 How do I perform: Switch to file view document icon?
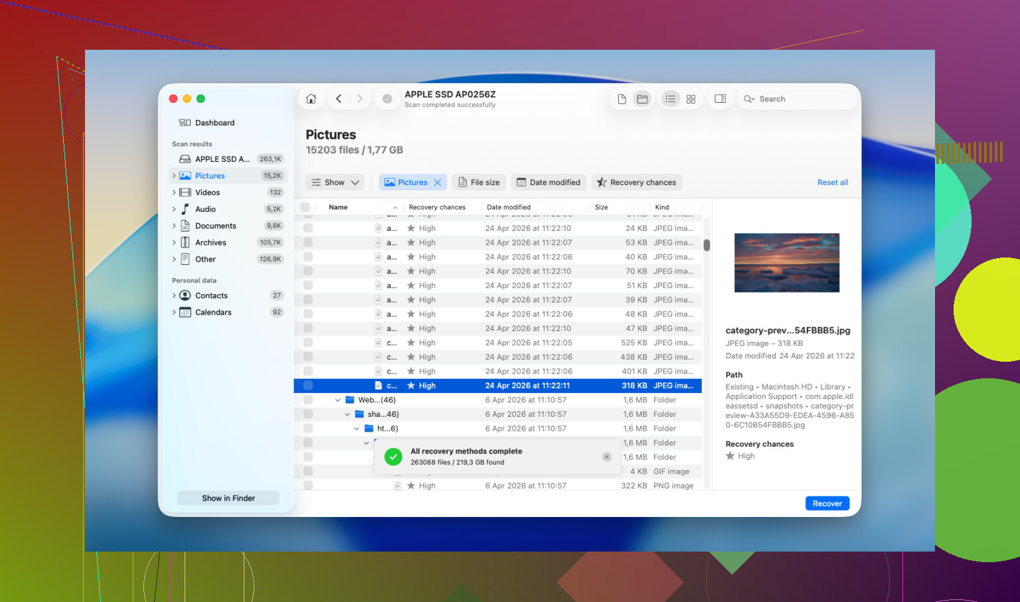coord(622,99)
